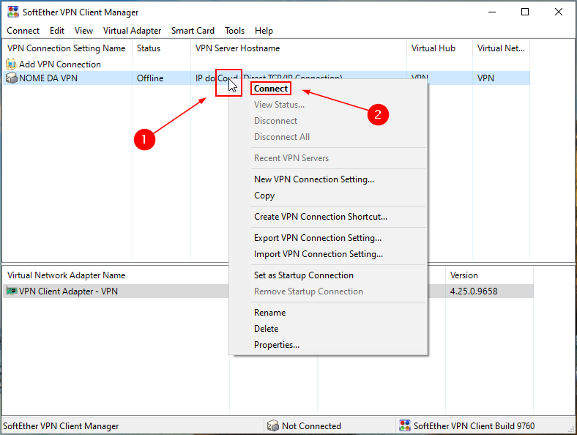This screenshot has height=435, width=577.
Task: Open the Help menu
Action: point(264,31)
